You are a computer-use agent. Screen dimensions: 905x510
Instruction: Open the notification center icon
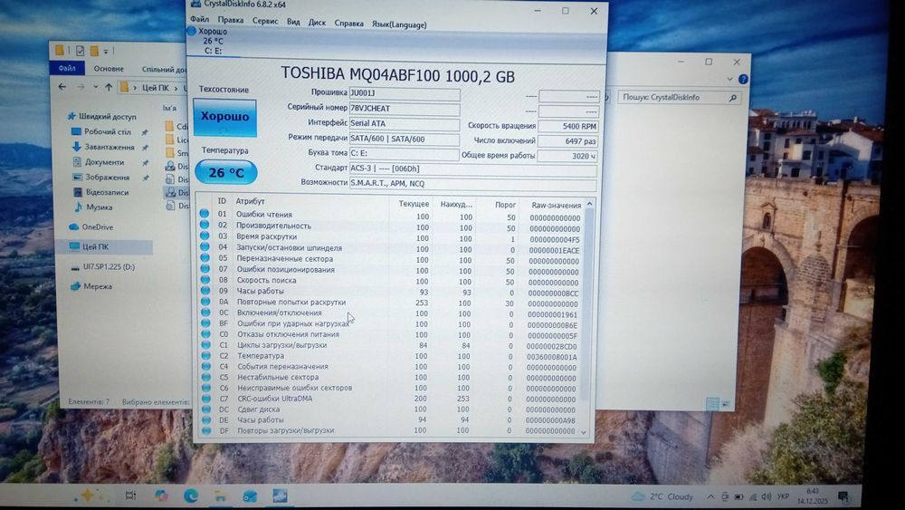pyautogui.click(x=843, y=496)
